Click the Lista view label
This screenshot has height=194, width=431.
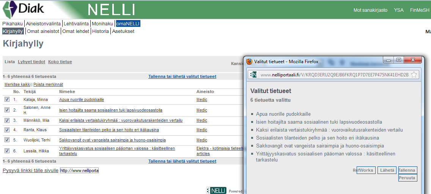tap(9, 62)
